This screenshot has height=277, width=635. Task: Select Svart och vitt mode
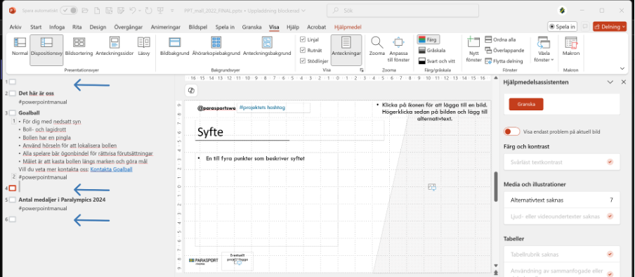coord(437,61)
